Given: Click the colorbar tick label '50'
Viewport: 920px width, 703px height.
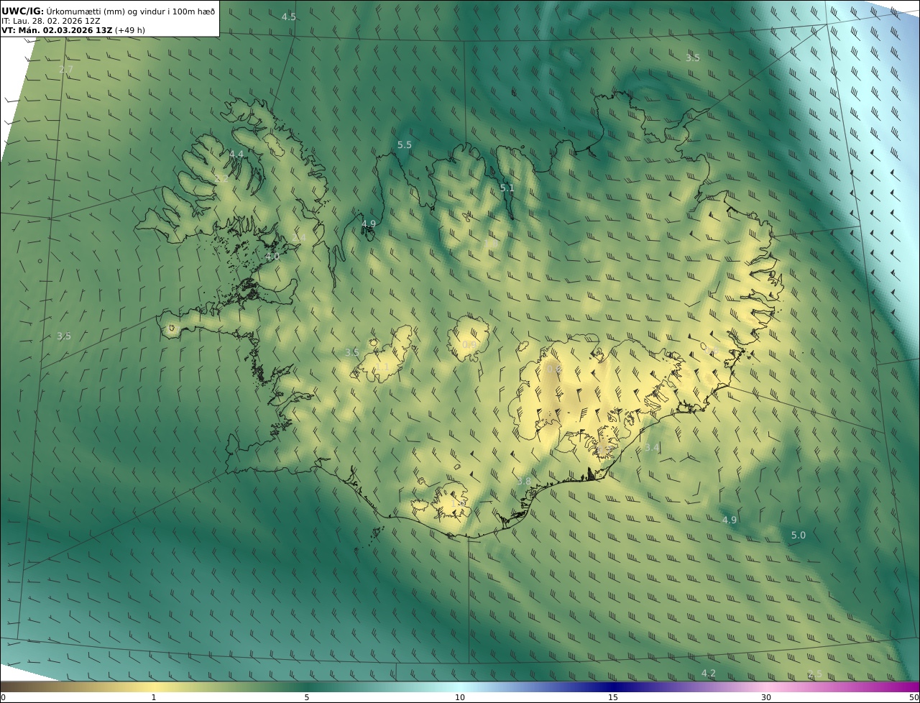Looking at the screenshot, I should pyautogui.click(x=914, y=697).
